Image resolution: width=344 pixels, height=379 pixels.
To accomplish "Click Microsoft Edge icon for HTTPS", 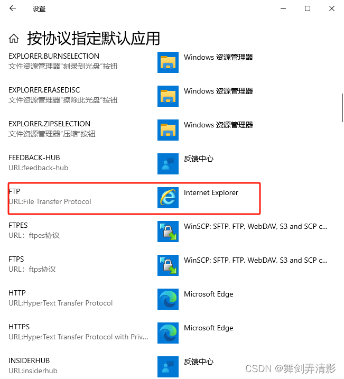I will coord(168,333).
